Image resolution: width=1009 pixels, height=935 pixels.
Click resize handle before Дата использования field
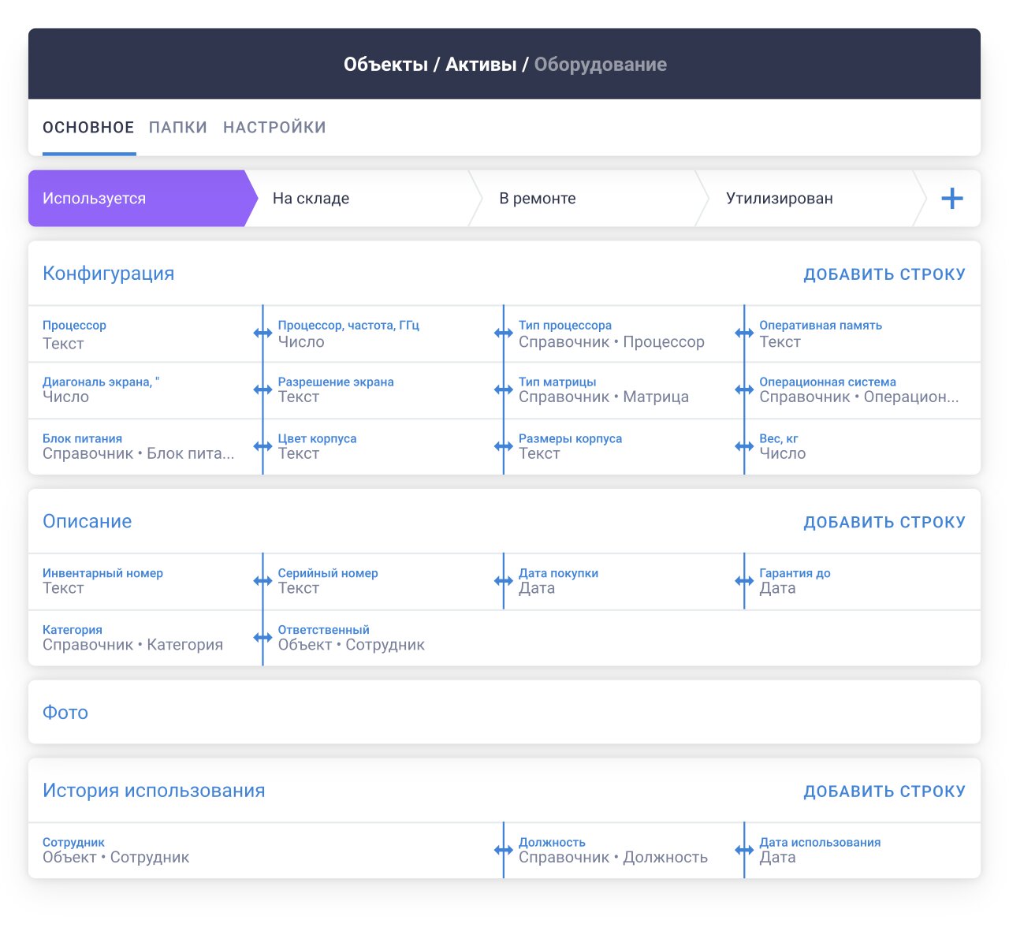744,850
